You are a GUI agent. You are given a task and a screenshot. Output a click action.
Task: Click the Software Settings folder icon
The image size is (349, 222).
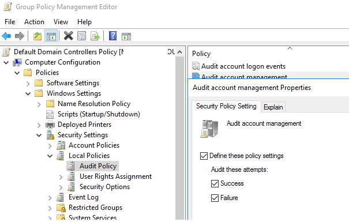tap(39, 83)
